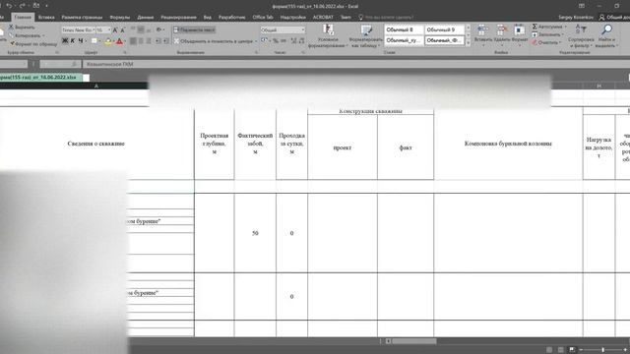Open Условное форматирование menu
The height and width of the screenshot is (354, 630).
[x=328, y=36]
